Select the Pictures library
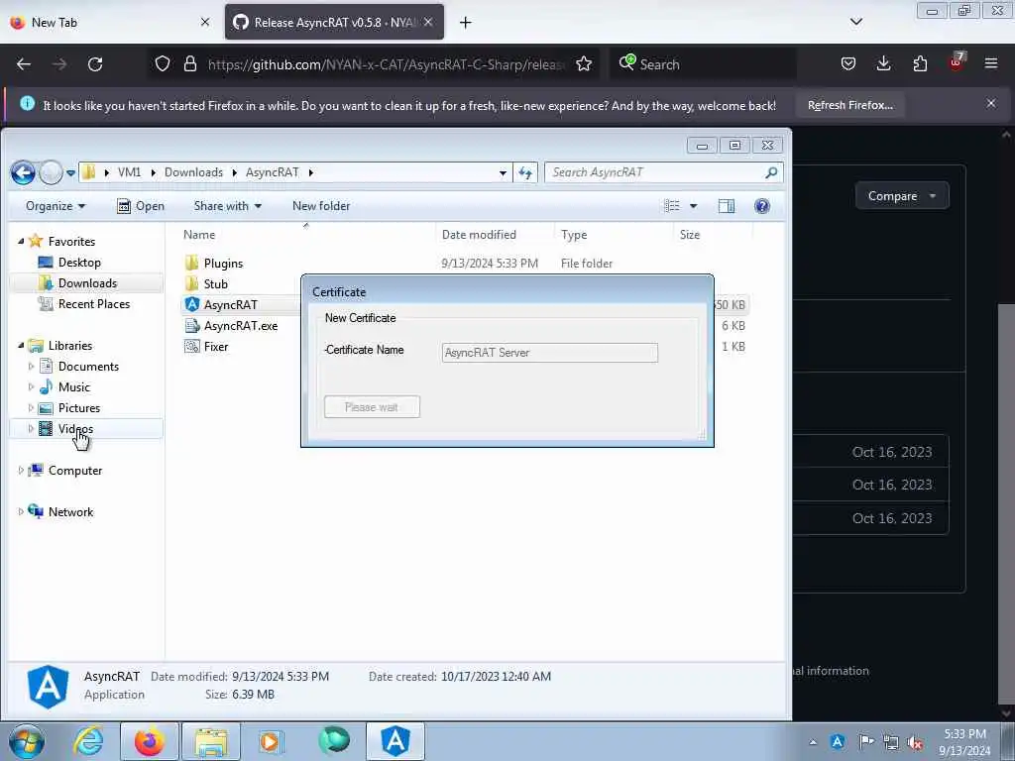Image resolution: width=1015 pixels, height=761 pixels. [x=79, y=407]
